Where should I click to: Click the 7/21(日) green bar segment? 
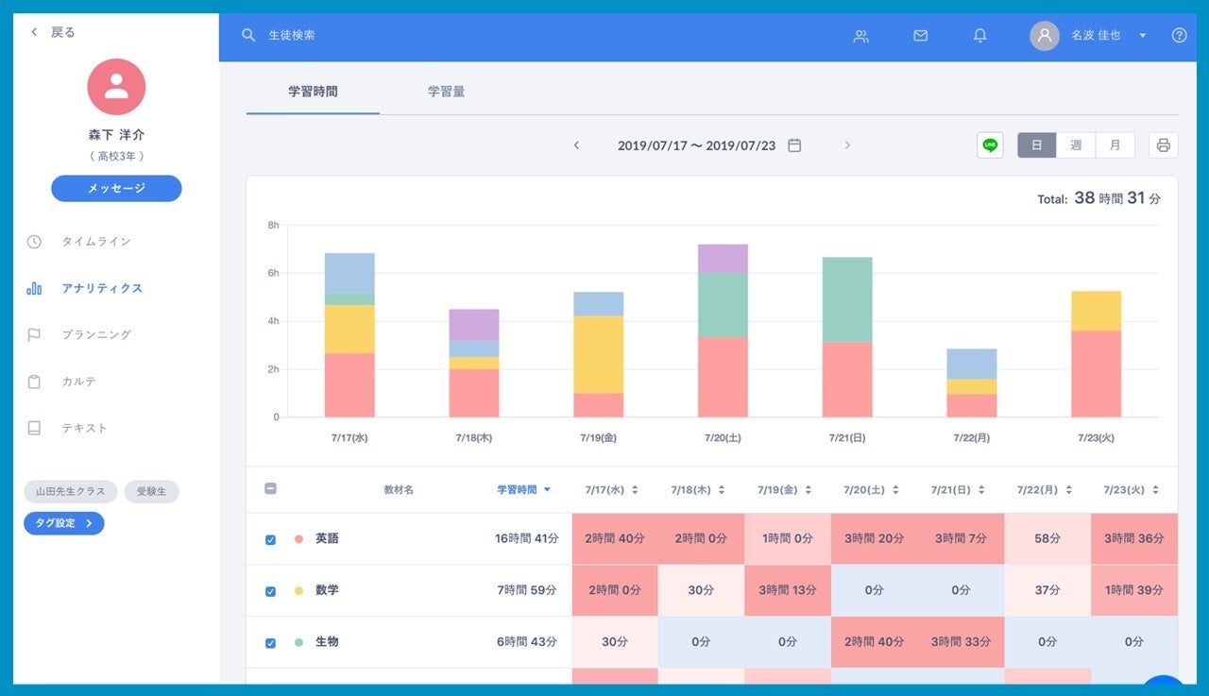coord(847,299)
